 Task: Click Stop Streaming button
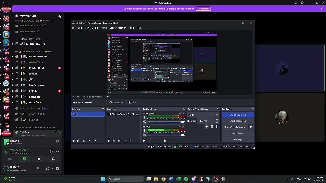238,115
